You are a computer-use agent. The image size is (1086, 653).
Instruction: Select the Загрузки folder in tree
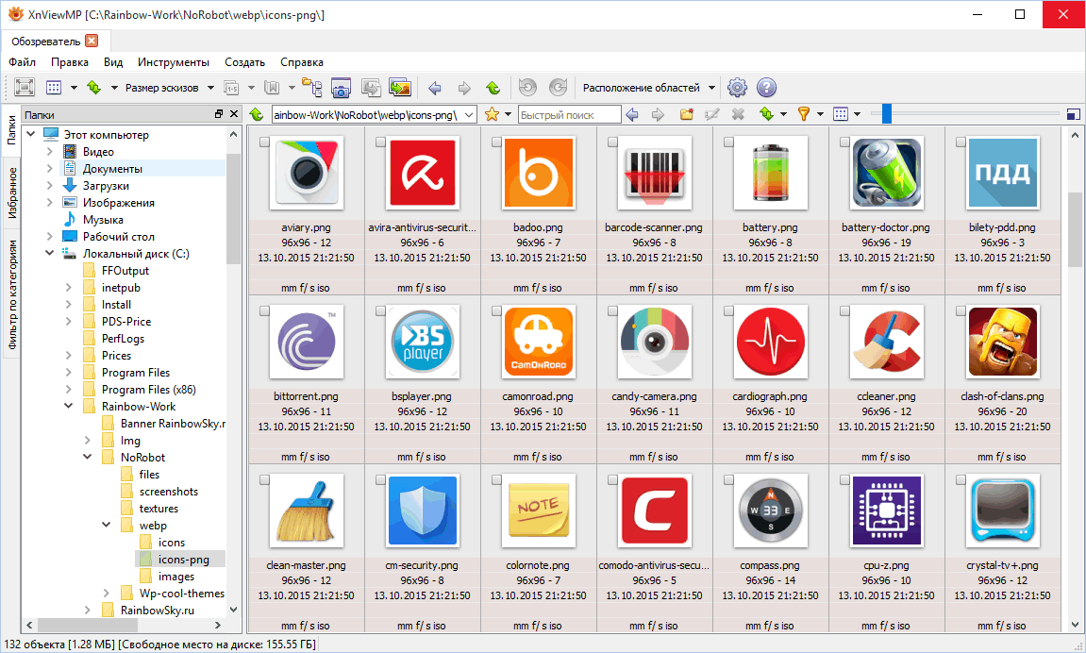point(106,186)
